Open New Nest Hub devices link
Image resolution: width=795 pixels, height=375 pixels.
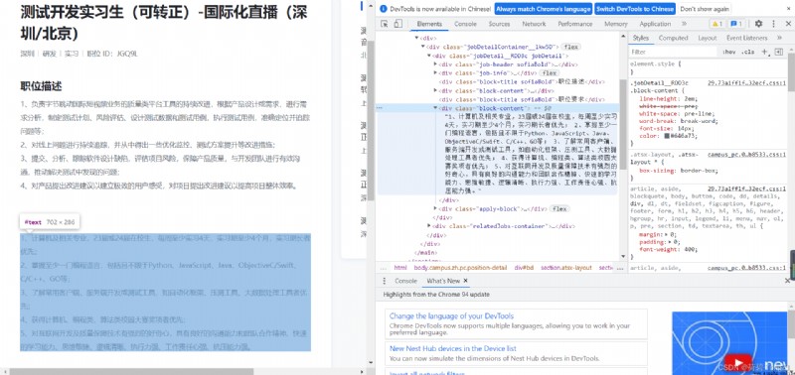pyautogui.click(x=453, y=348)
